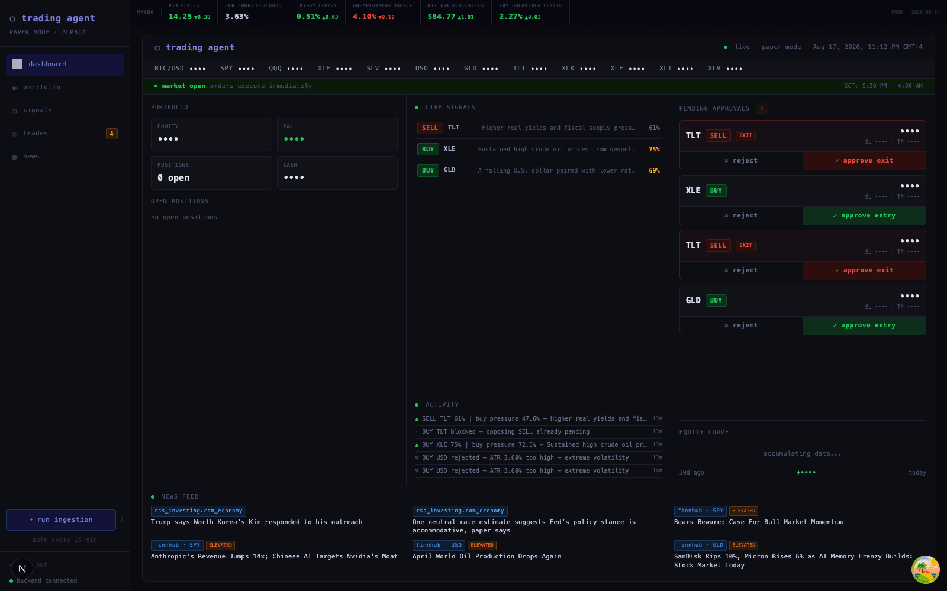The width and height of the screenshot is (947, 591).
Task: Open the dashboard sidebar item
Action: pos(65,64)
